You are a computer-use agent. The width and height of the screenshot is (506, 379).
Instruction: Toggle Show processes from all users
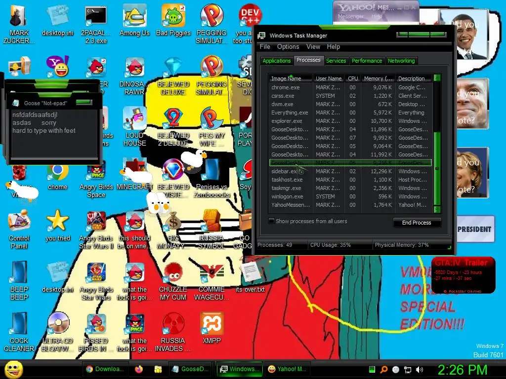[x=272, y=221]
